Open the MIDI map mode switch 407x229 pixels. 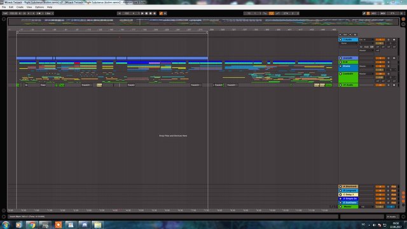click(383, 13)
